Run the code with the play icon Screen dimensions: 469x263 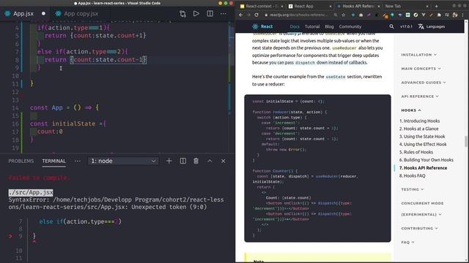(196, 14)
